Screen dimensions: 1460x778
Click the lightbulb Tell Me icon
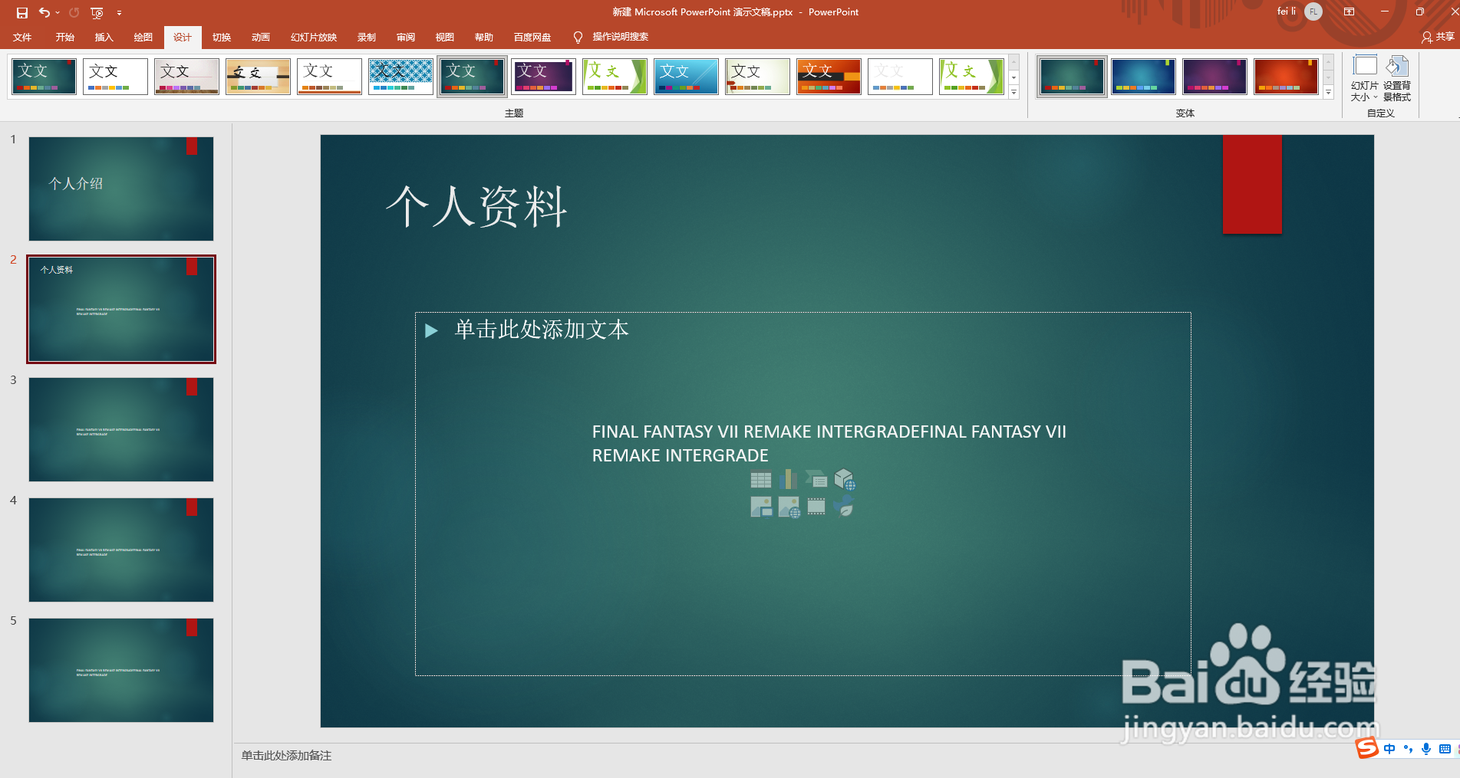pos(578,37)
